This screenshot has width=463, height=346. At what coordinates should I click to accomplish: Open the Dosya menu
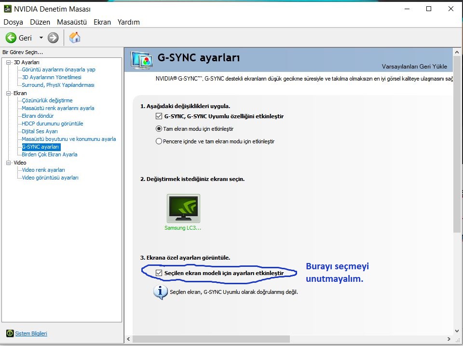tap(14, 22)
